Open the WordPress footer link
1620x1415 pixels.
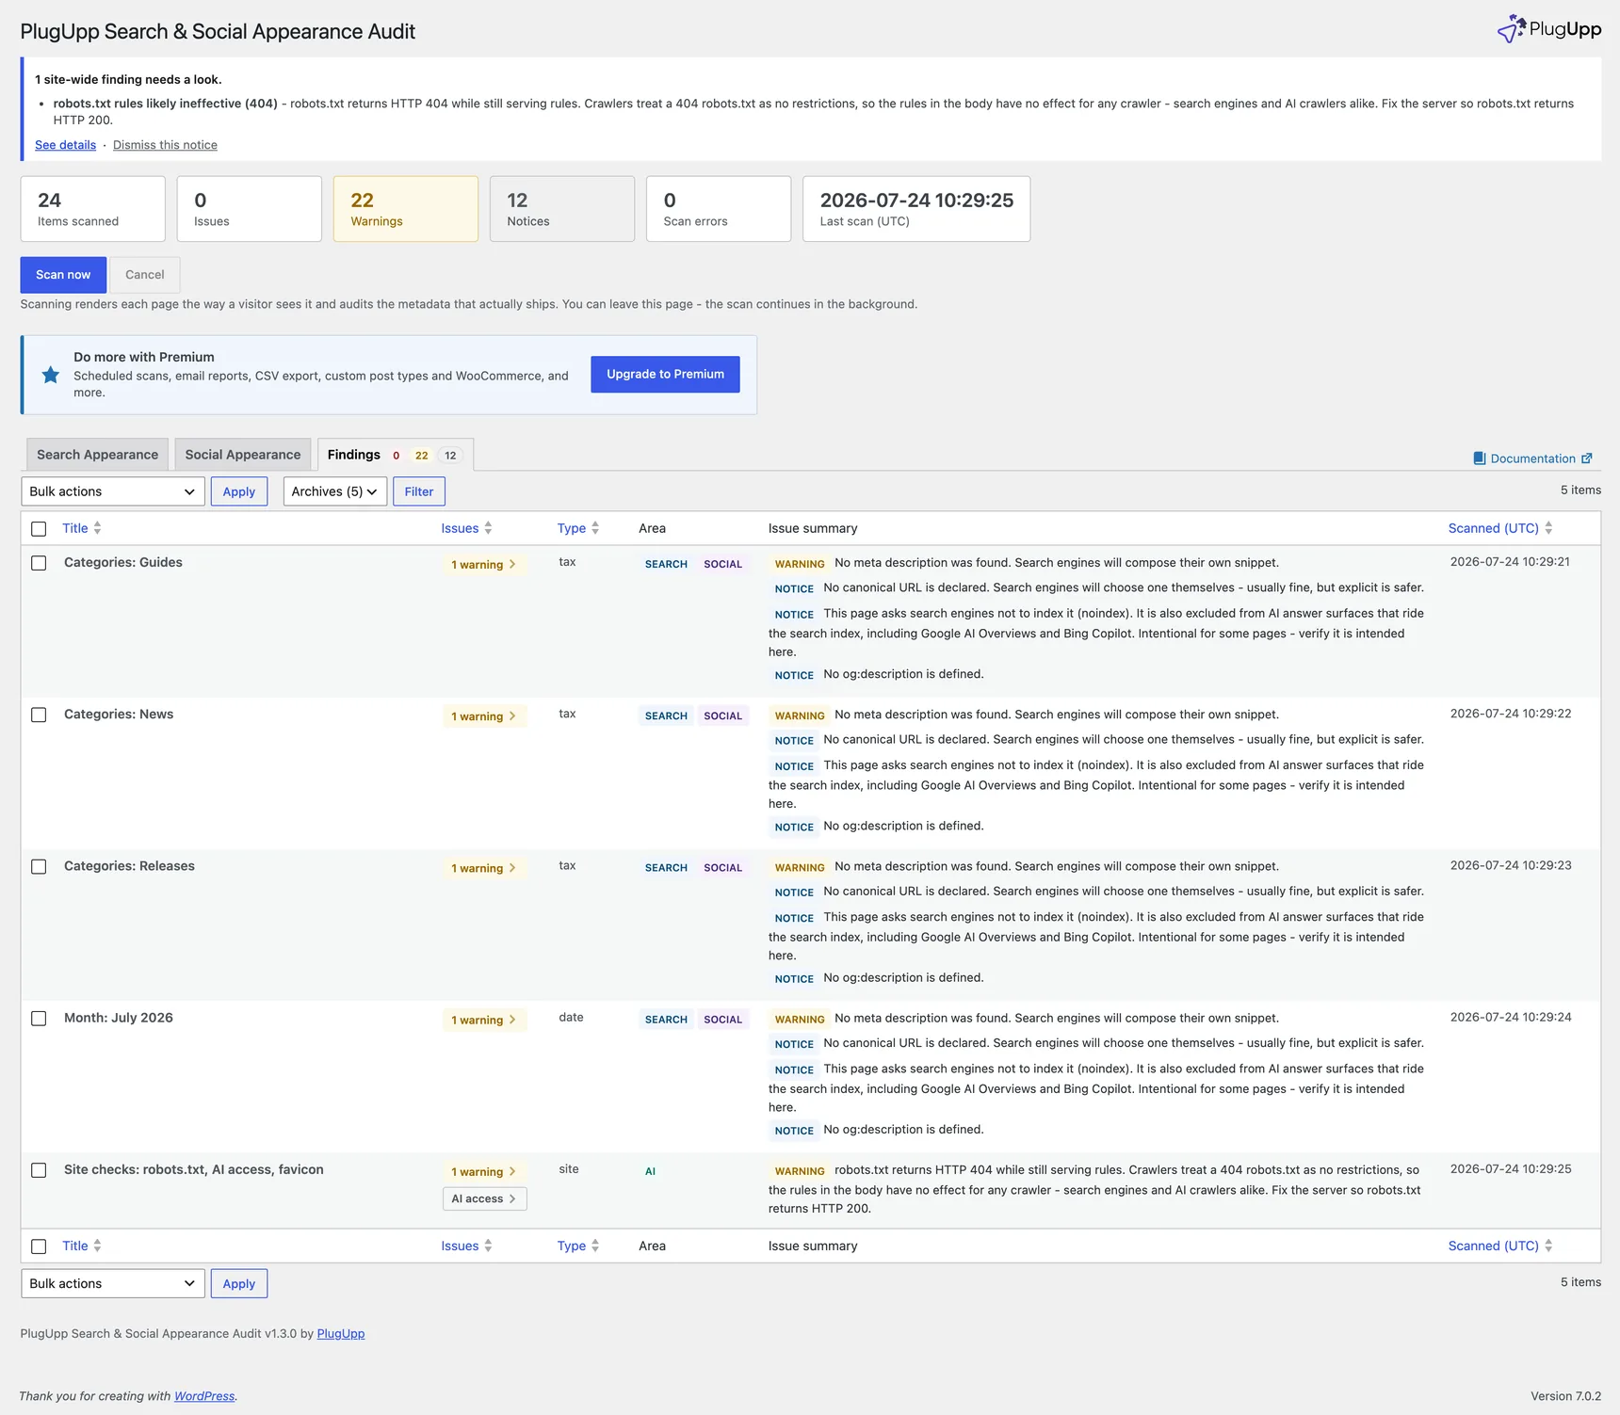point(204,1396)
